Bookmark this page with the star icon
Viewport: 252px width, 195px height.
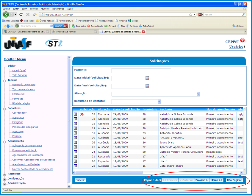coord(191,15)
